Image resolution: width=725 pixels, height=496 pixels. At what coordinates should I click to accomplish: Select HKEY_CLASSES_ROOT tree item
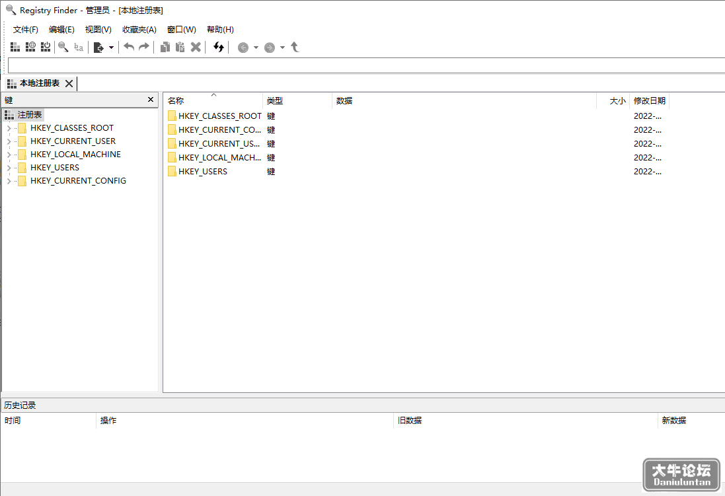click(x=71, y=128)
